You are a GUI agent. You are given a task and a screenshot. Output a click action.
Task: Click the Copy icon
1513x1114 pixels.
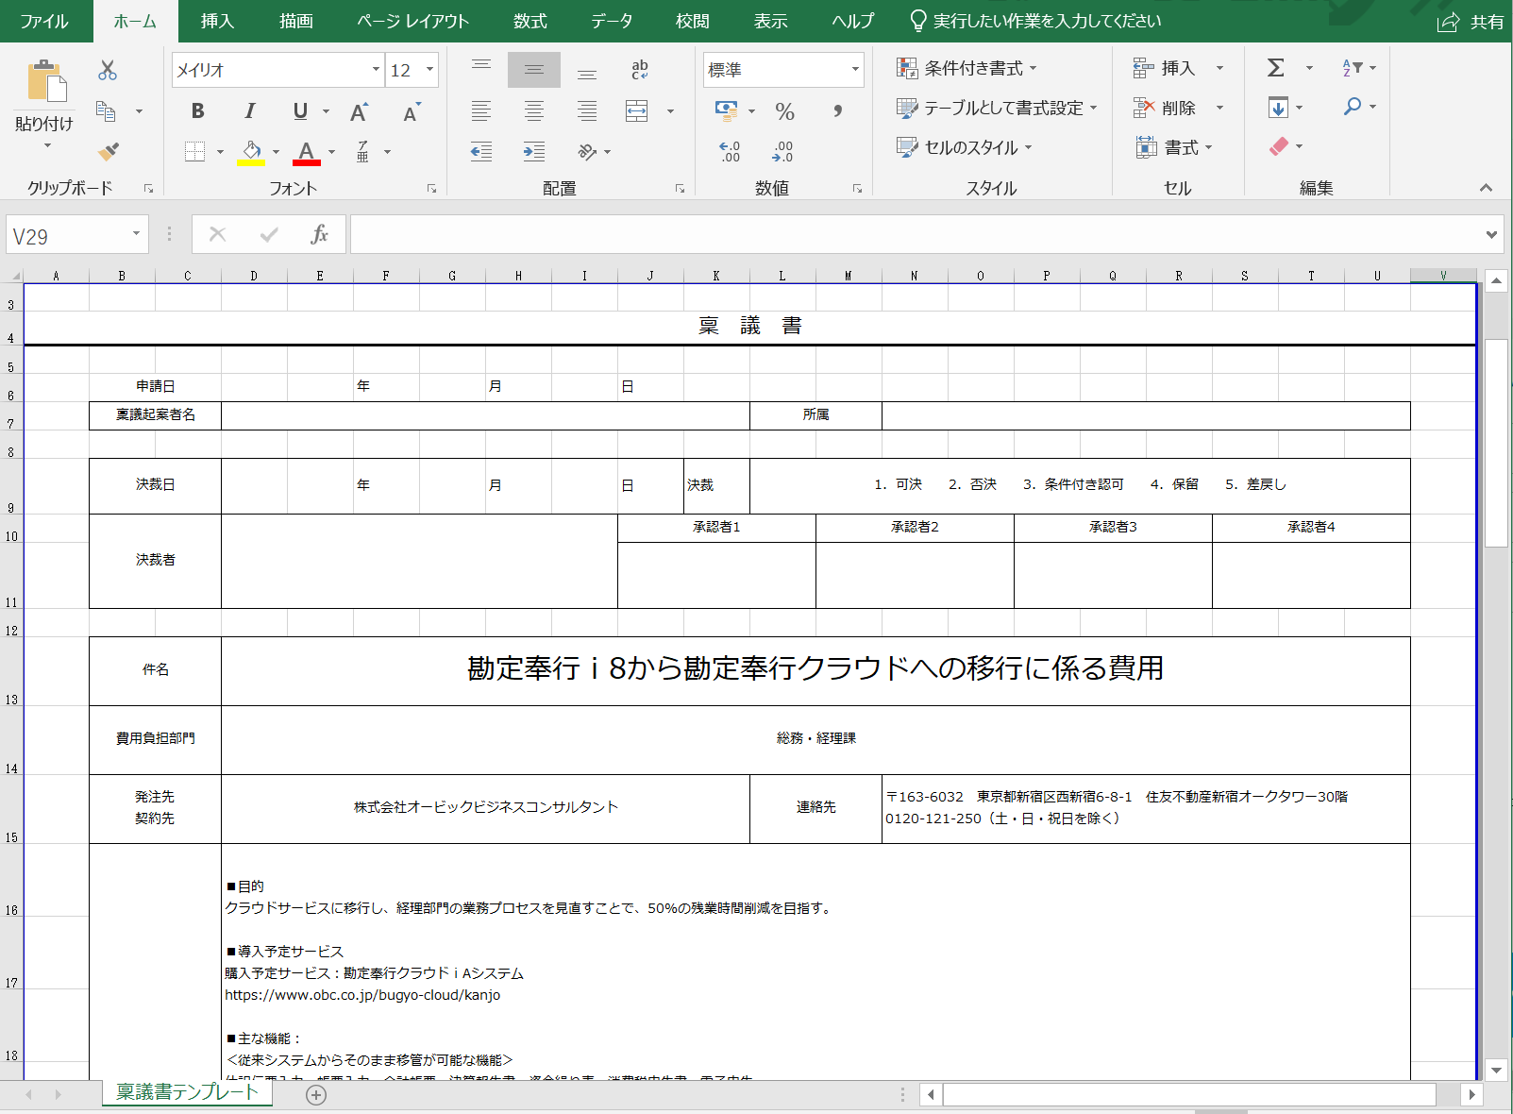tap(107, 111)
